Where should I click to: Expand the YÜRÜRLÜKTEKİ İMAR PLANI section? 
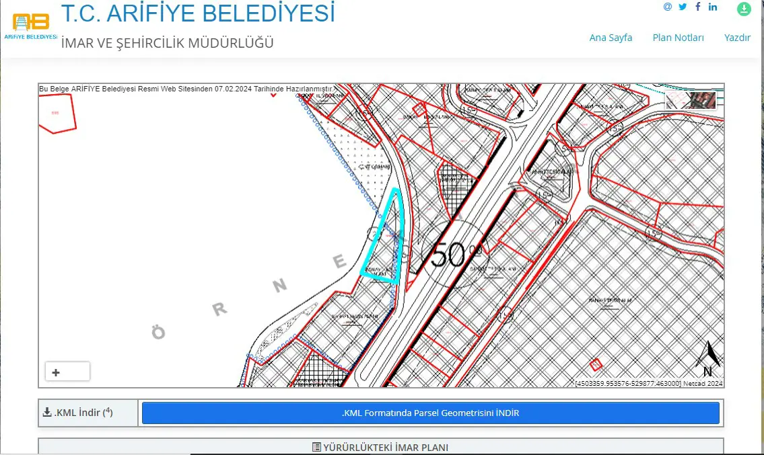click(381, 447)
